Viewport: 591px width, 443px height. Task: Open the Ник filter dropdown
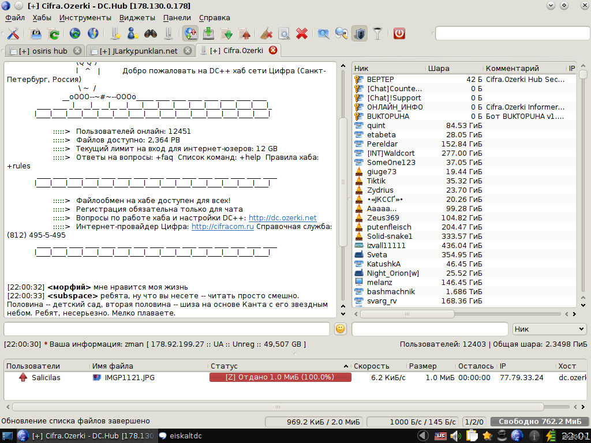(549, 329)
